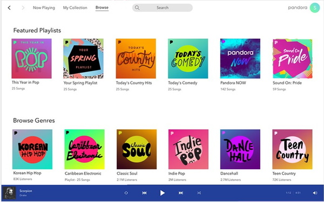Click the "Playlist - 25 Songs" text
Screen dimensions: 324x202
coord(77,180)
